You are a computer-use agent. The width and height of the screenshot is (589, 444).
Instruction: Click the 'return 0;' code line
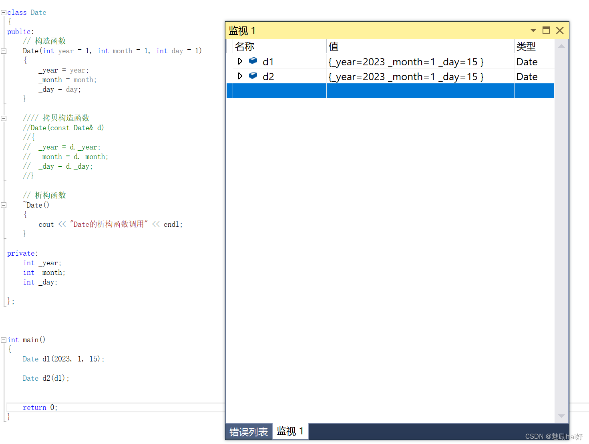tap(40, 408)
